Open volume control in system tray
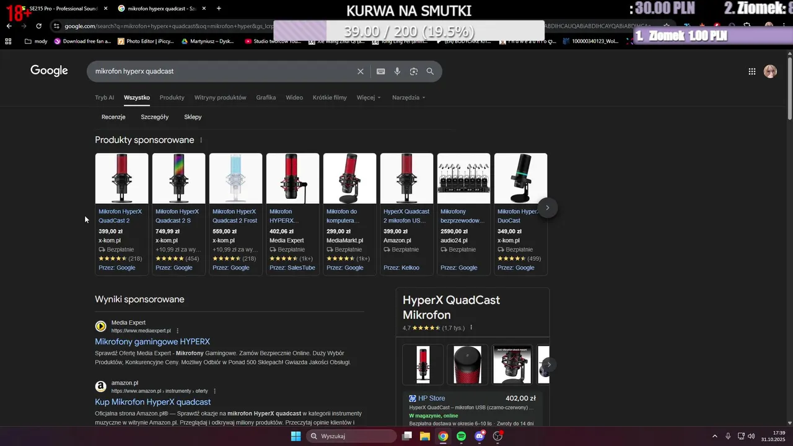The height and width of the screenshot is (446, 793). (x=751, y=436)
